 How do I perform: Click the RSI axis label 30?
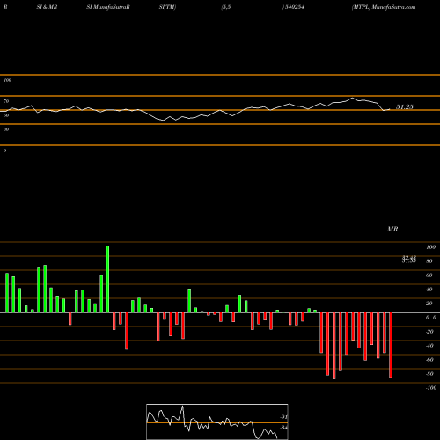point(6,129)
